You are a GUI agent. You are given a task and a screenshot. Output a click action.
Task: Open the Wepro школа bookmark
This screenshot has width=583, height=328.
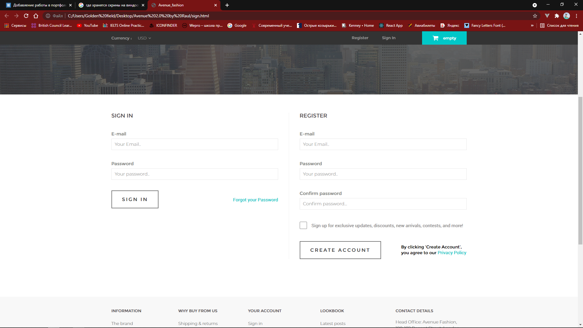tap(203, 26)
